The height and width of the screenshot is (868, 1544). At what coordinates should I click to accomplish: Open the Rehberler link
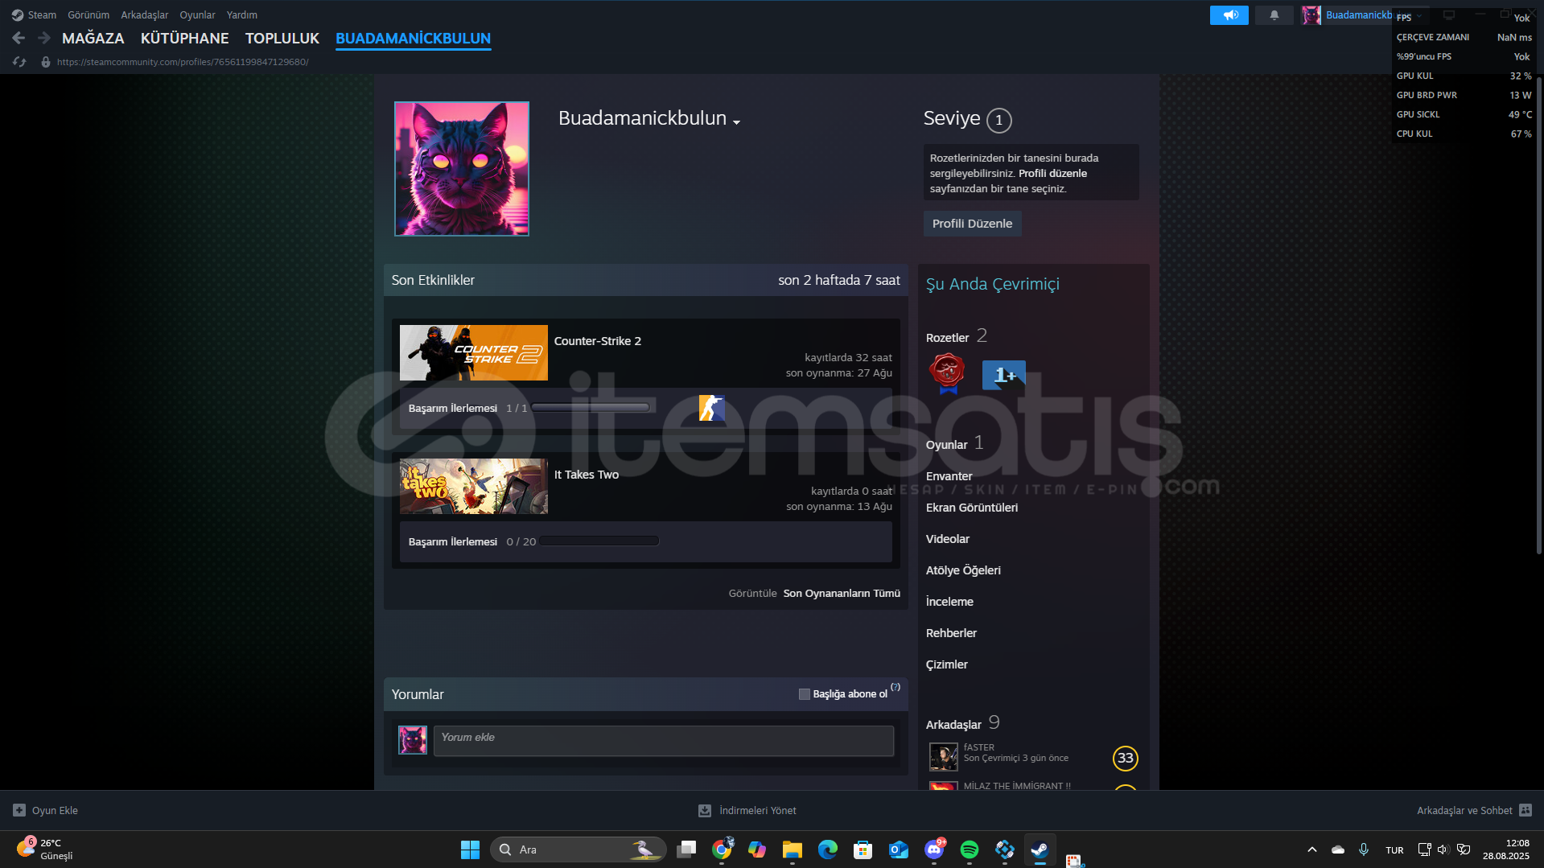click(951, 633)
